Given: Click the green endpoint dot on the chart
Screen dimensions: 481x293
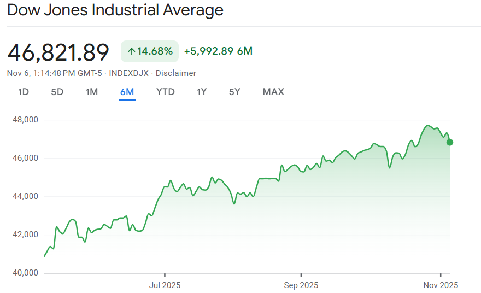Looking at the screenshot, I should pyautogui.click(x=450, y=142).
